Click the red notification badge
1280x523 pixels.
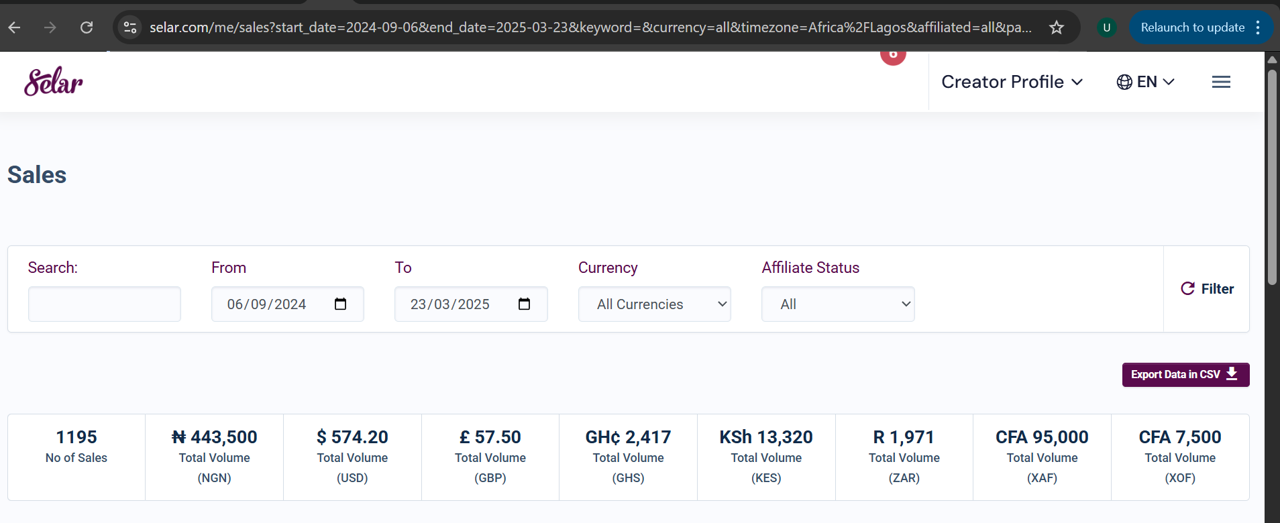point(893,56)
